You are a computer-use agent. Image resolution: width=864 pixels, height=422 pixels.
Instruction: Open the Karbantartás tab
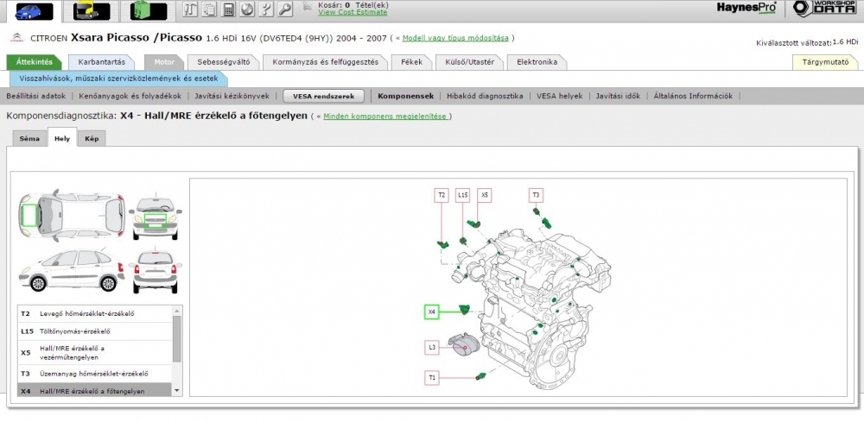101,62
